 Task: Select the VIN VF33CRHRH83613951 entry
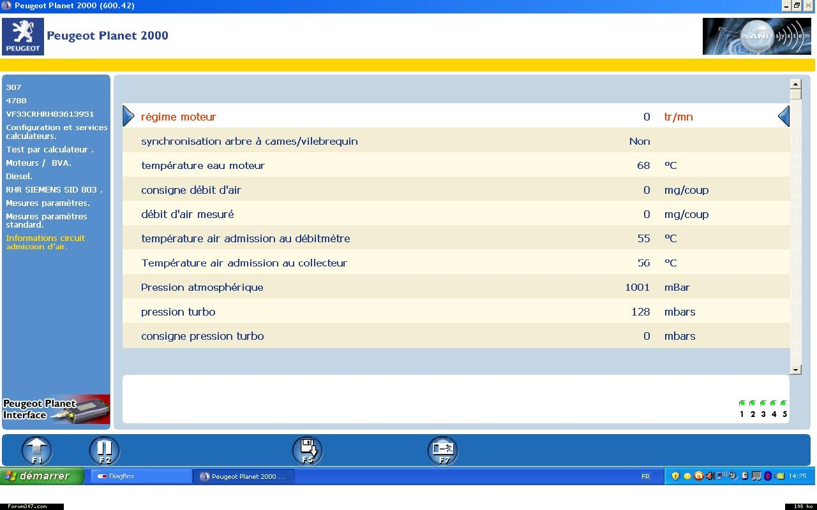tap(50, 114)
